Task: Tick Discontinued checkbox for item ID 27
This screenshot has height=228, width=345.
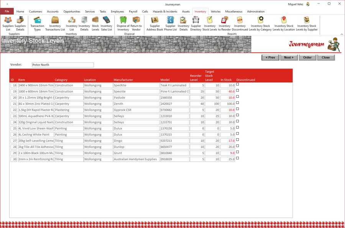Action: tap(237, 139)
